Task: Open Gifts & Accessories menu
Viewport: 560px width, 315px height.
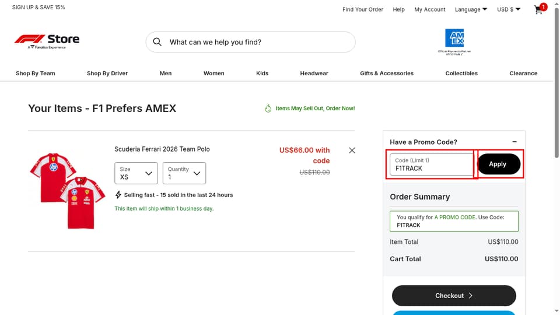Action: click(x=387, y=73)
